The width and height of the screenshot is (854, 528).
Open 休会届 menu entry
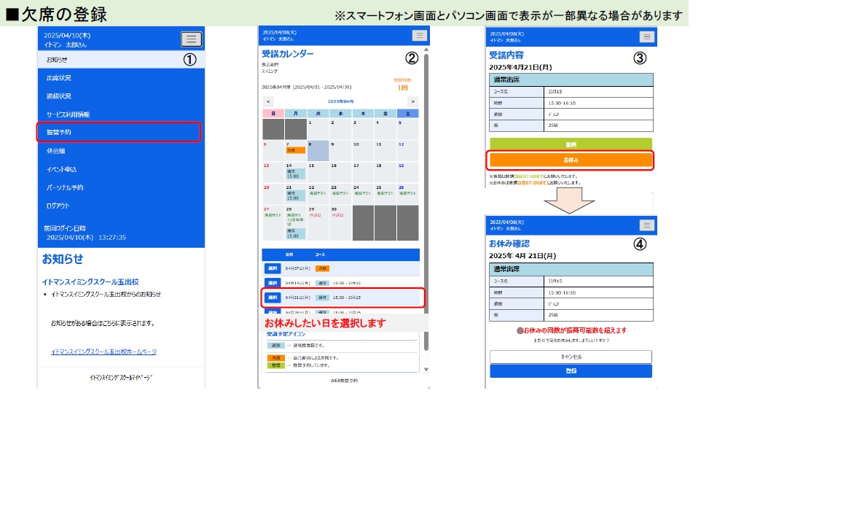(56, 151)
